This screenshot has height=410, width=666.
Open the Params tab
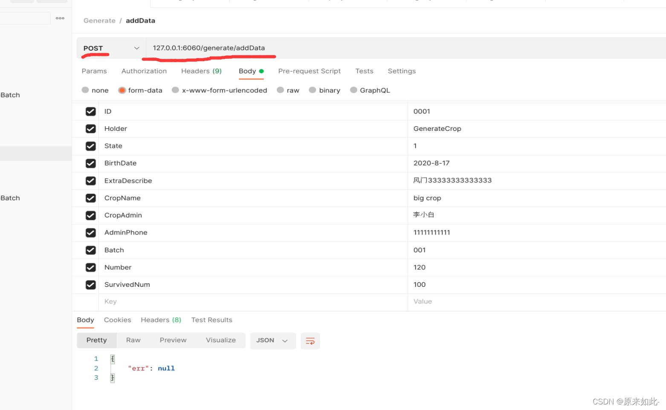point(94,71)
